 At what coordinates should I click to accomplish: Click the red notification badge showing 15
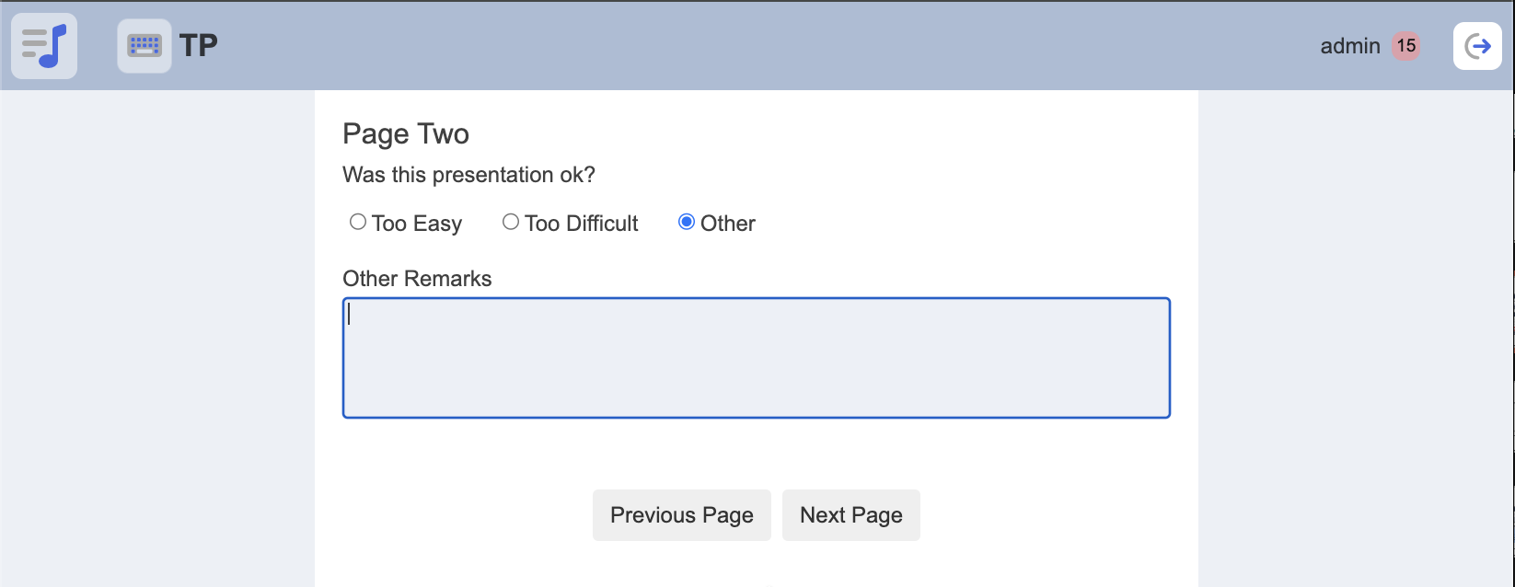tap(1405, 46)
